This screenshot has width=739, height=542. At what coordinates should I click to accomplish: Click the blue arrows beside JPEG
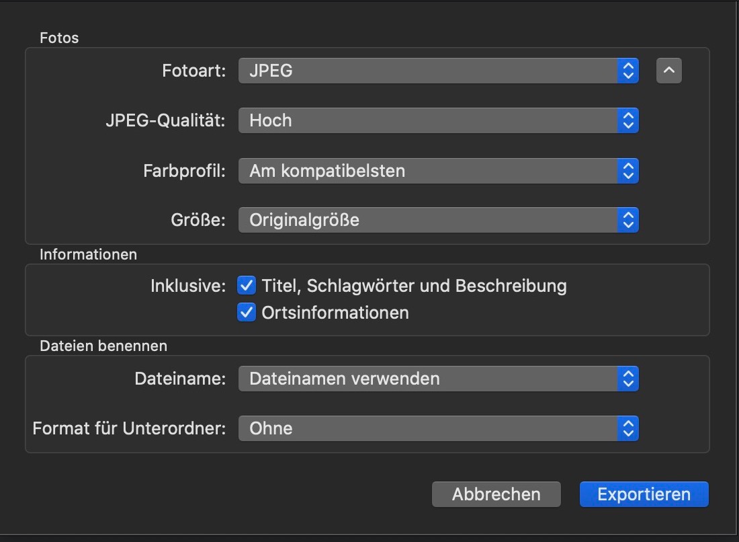tap(628, 71)
